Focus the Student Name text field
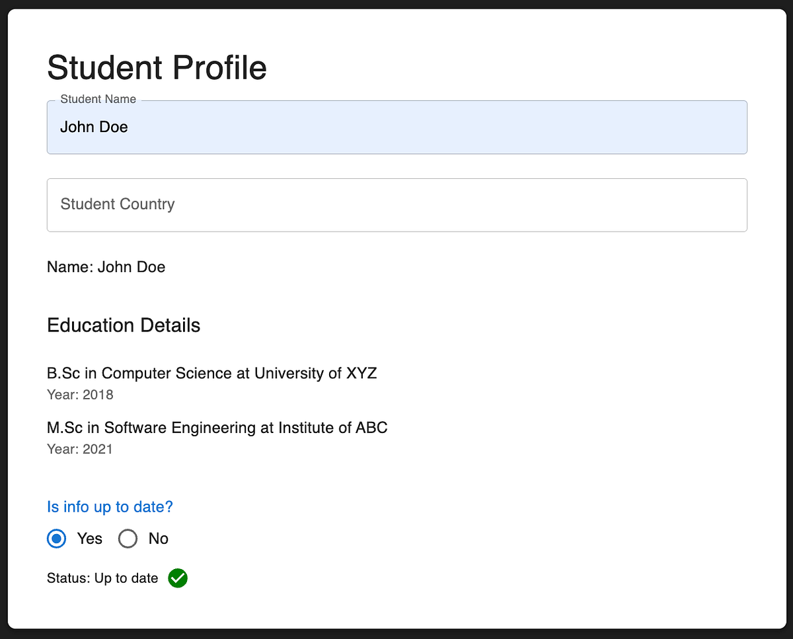Screen dimensions: 793x639 point(397,127)
